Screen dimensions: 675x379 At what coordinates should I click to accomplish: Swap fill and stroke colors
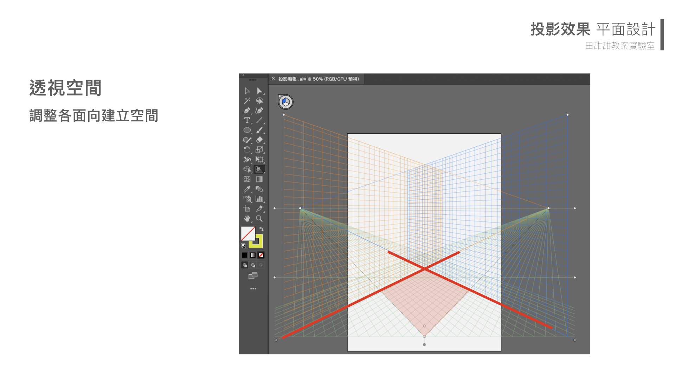[262, 229]
